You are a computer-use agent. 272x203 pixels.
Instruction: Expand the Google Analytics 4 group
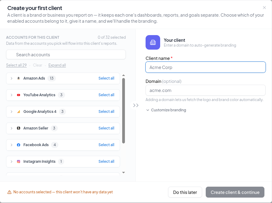click(x=12, y=112)
